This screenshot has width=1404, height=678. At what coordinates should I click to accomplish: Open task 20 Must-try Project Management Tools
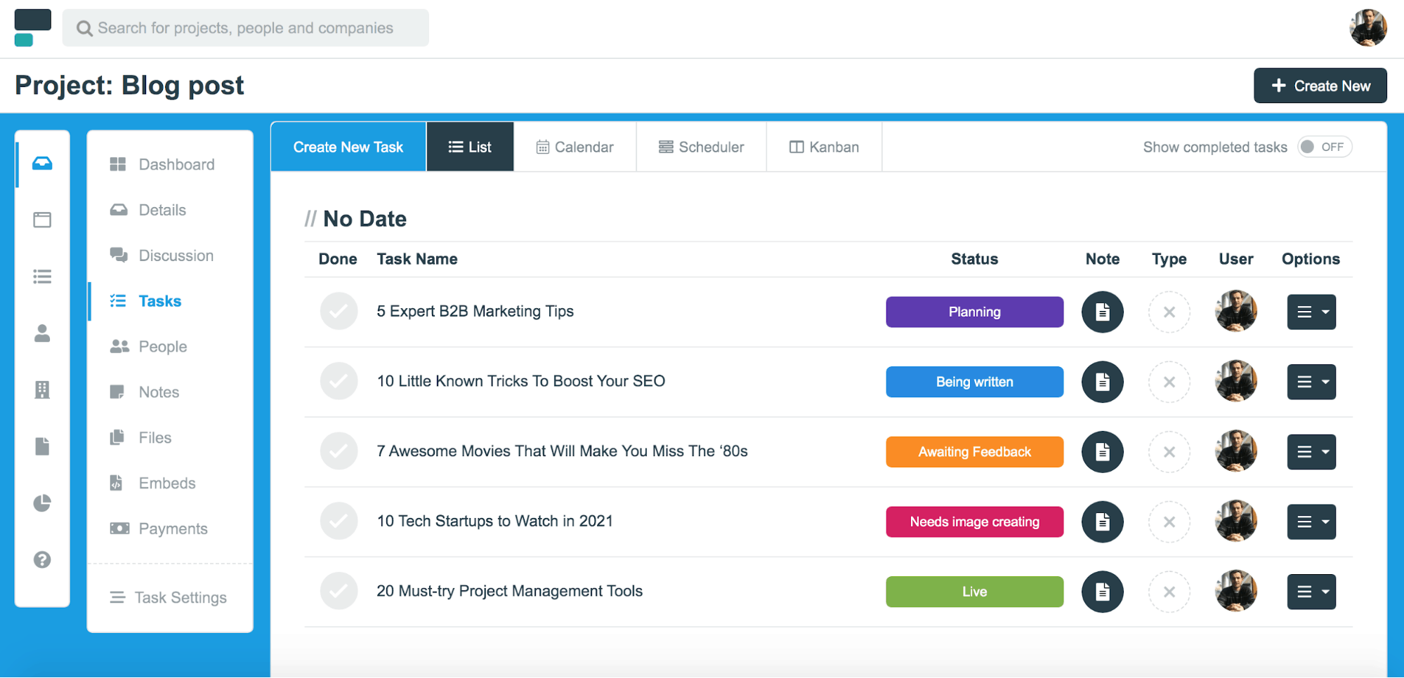click(509, 591)
